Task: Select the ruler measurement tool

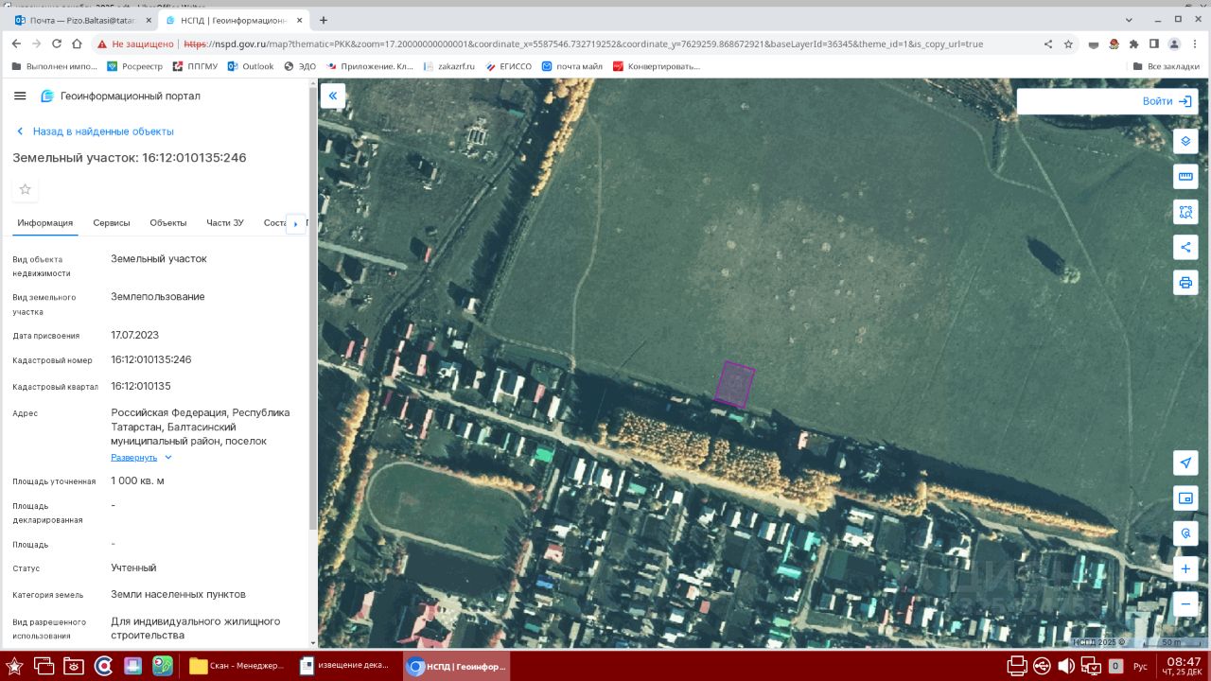Action: [x=1185, y=176]
